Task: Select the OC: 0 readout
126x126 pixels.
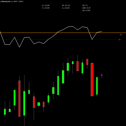Action: click(85, 6)
